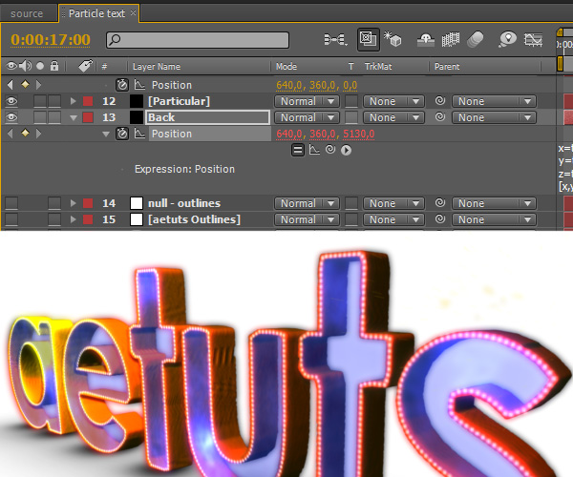Hide the Back layer with eye toggle
573x477 pixels.
coord(11,117)
